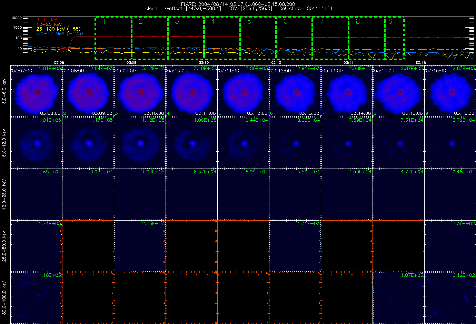
Task: Click the 03:14 time axis label
Action: pos(348,62)
